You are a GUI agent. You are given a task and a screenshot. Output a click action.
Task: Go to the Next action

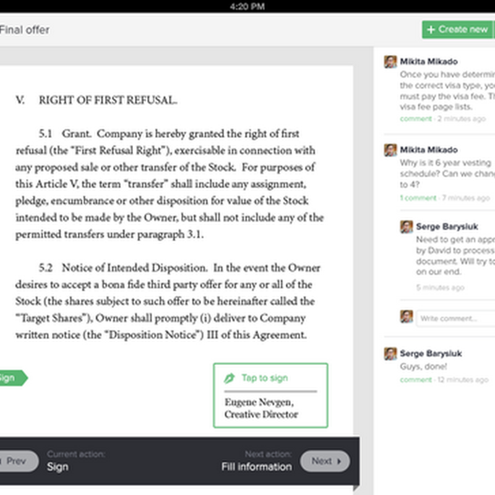tap(324, 461)
